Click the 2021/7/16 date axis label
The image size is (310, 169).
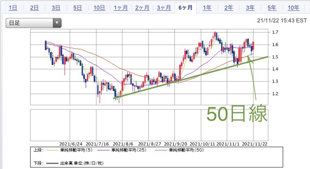pos(97,144)
